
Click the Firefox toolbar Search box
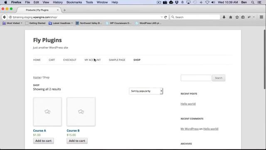click(x=195, y=17)
